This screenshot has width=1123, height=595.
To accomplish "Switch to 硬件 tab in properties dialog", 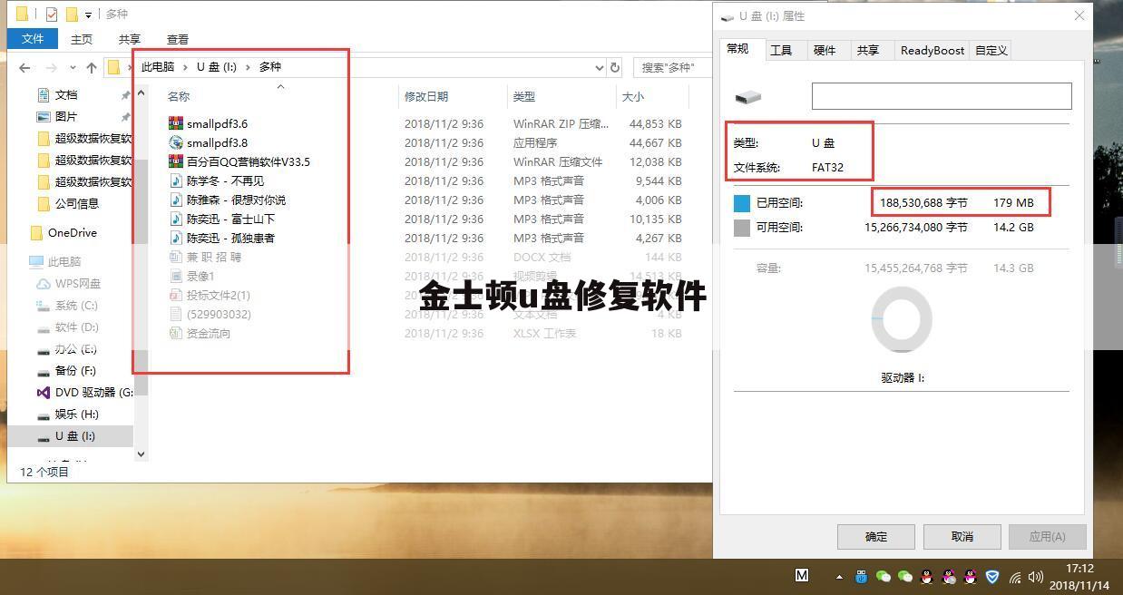I will tap(825, 51).
